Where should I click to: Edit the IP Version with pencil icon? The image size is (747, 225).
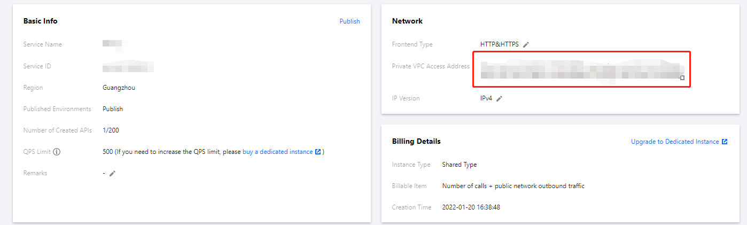point(499,99)
